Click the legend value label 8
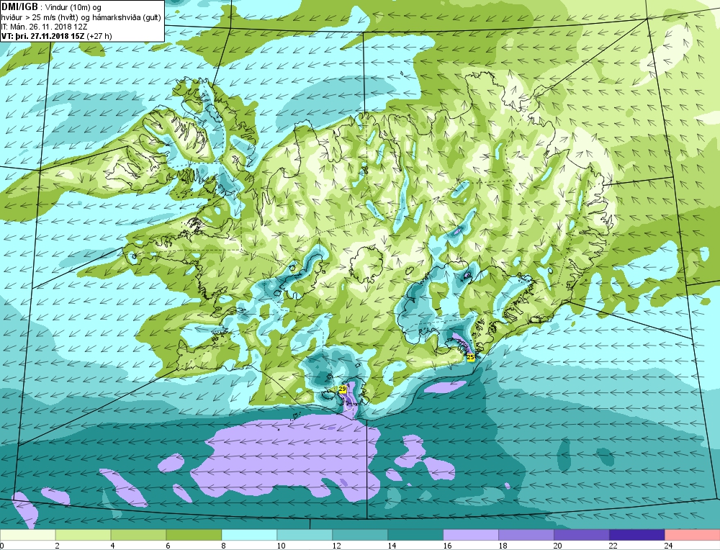 pos(223,546)
